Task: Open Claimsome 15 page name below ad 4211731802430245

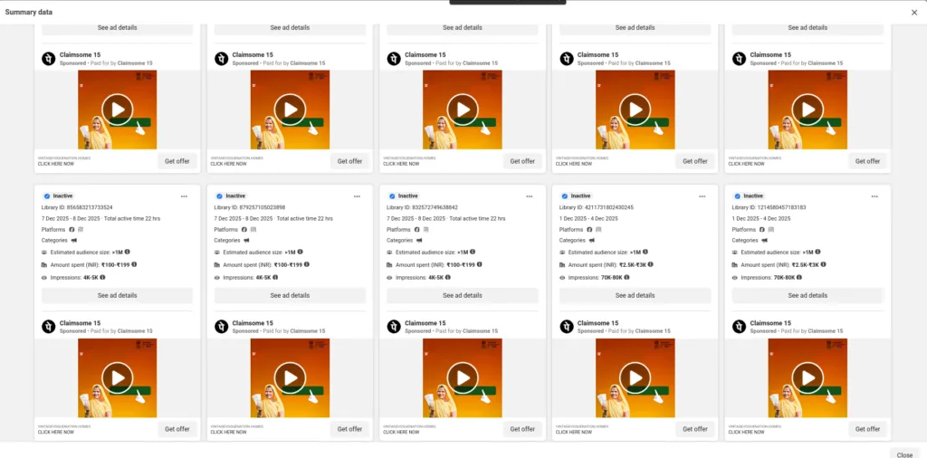Action: pyautogui.click(x=598, y=323)
